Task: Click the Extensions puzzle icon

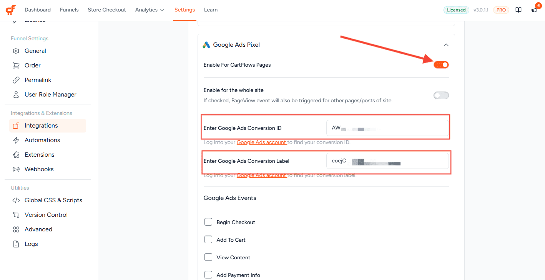Action: tap(16, 155)
